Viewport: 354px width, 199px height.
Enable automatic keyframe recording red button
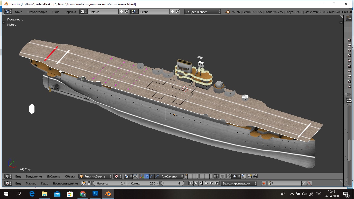[x=264, y=183]
